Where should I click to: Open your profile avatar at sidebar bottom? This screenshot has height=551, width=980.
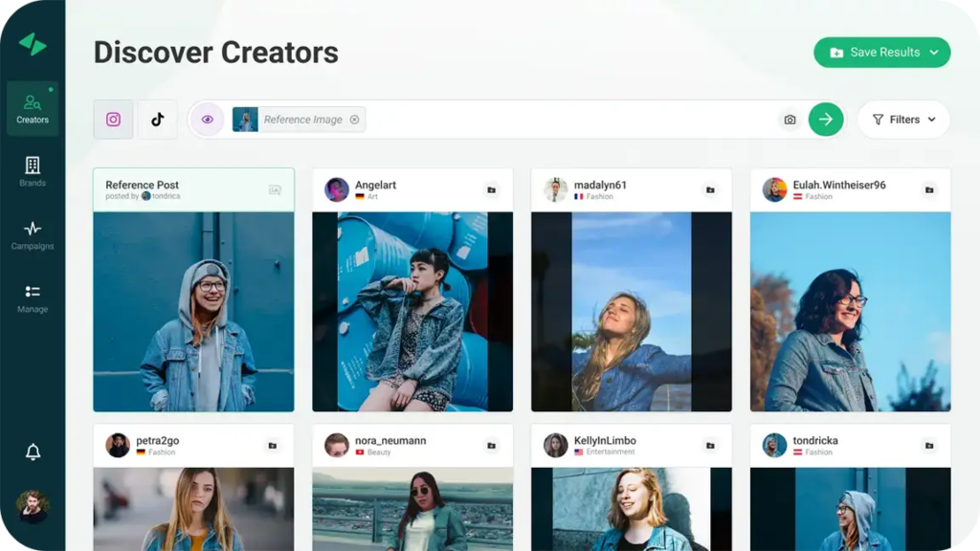click(32, 507)
